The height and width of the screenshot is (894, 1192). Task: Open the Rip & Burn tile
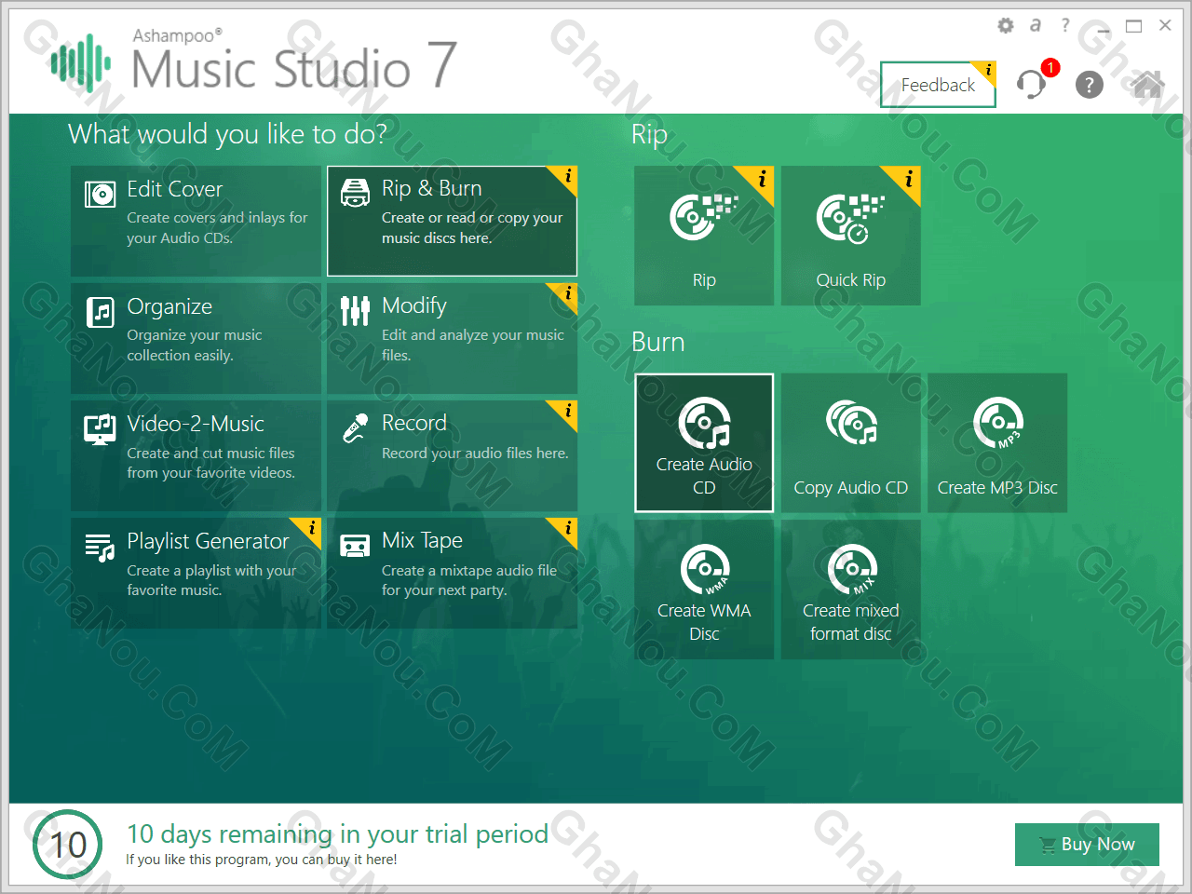pos(452,221)
